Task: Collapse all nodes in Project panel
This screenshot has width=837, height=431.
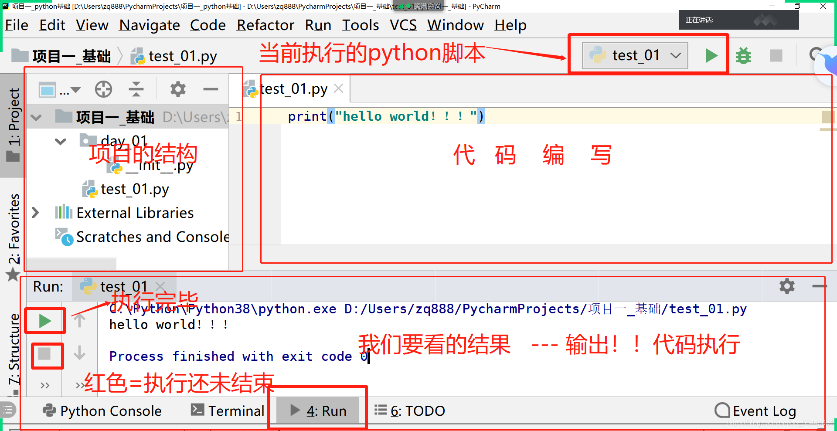Action: click(x=136, y=89)
